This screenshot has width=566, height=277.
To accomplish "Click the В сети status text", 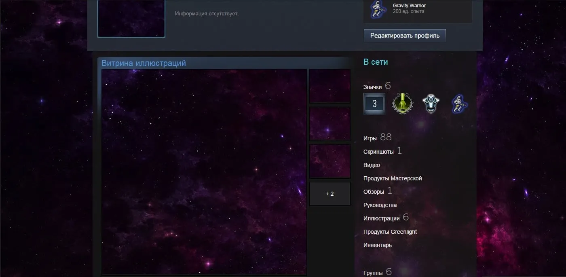I will click(376, 62).
